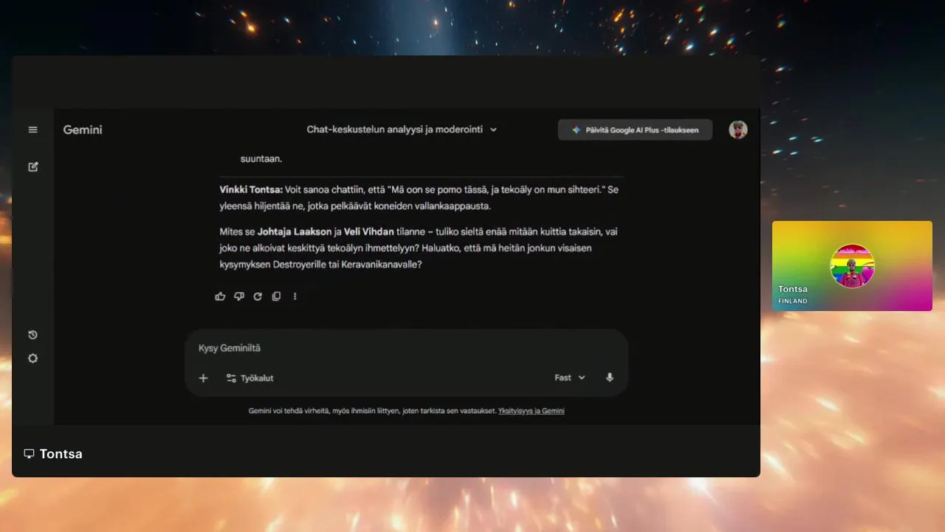Open the Työkalut tools menu
This screenshot has height=532, width=945.
click(x=250, y=378)
